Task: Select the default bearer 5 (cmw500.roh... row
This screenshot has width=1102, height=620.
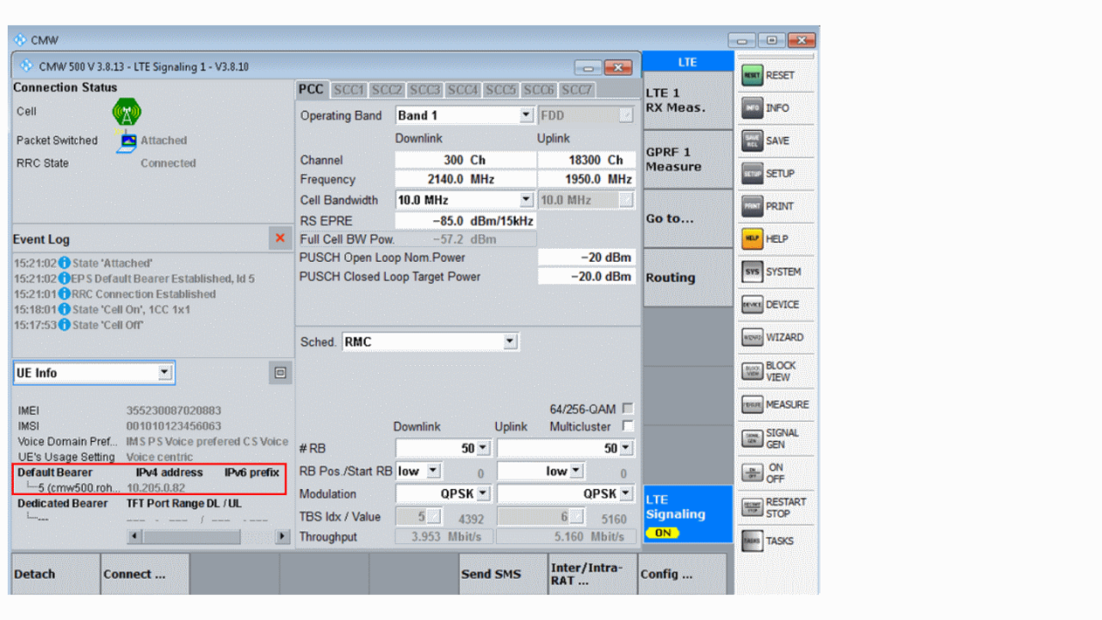Action: [150, 487]
